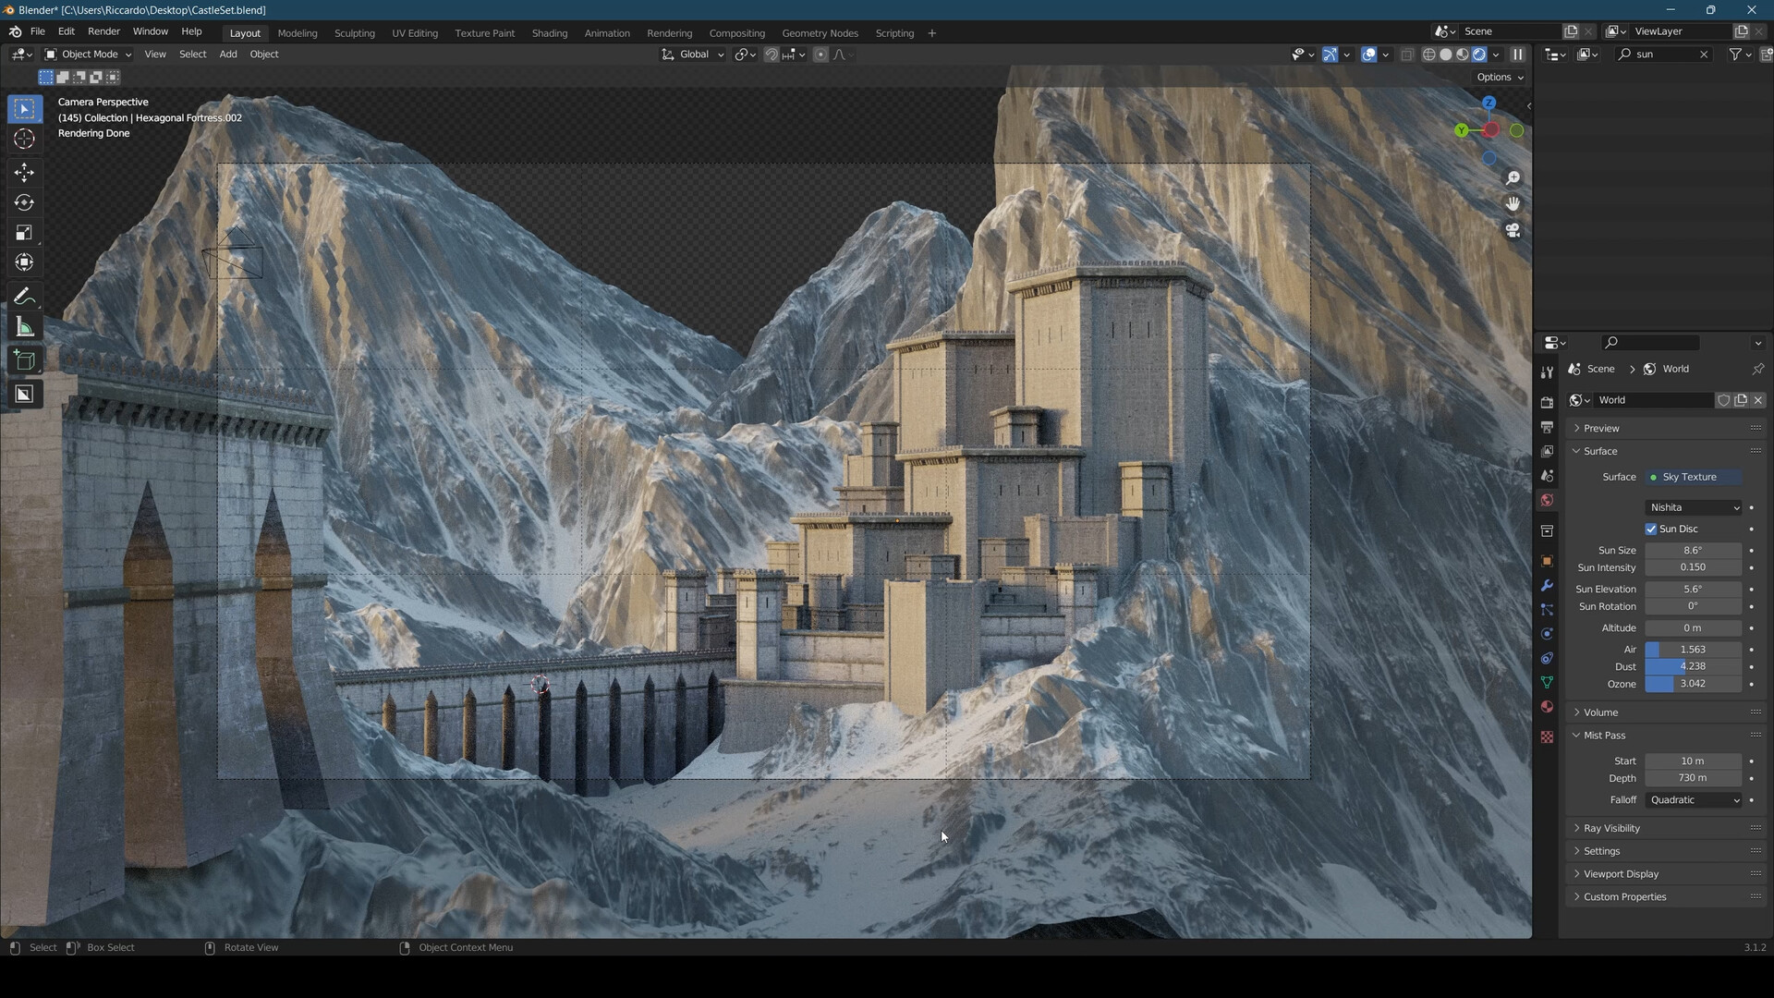This screenshot has height=998, width=1774.
Task: Select the Move tool in the toolbar
Action: [24, 171]
